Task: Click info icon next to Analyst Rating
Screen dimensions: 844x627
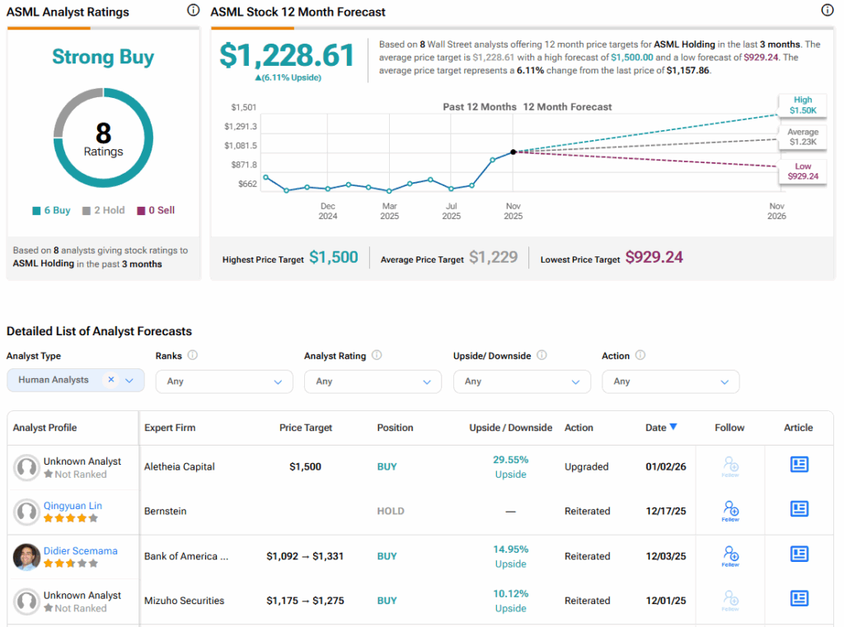Action: [x=377, y=355]
